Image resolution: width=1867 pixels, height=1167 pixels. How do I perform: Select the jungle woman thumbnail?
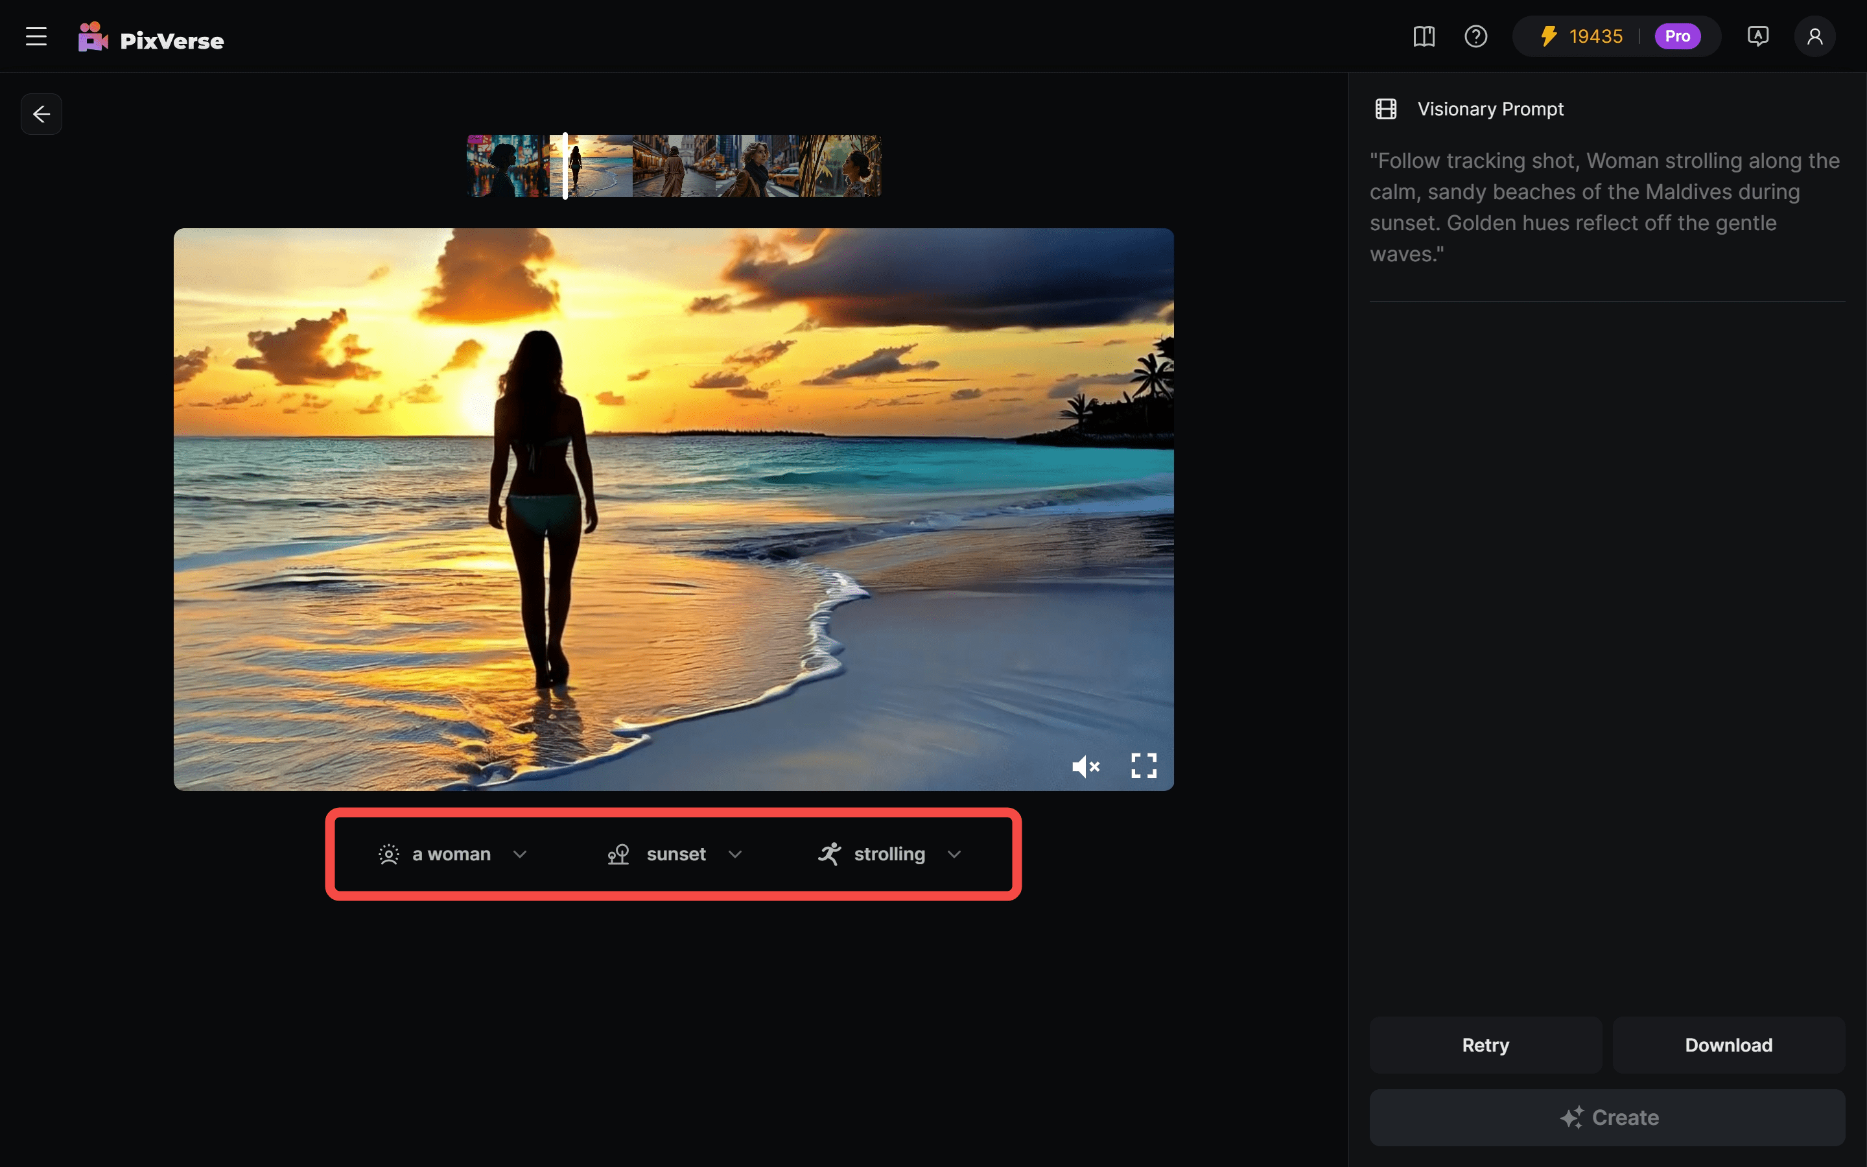[841, 166]
